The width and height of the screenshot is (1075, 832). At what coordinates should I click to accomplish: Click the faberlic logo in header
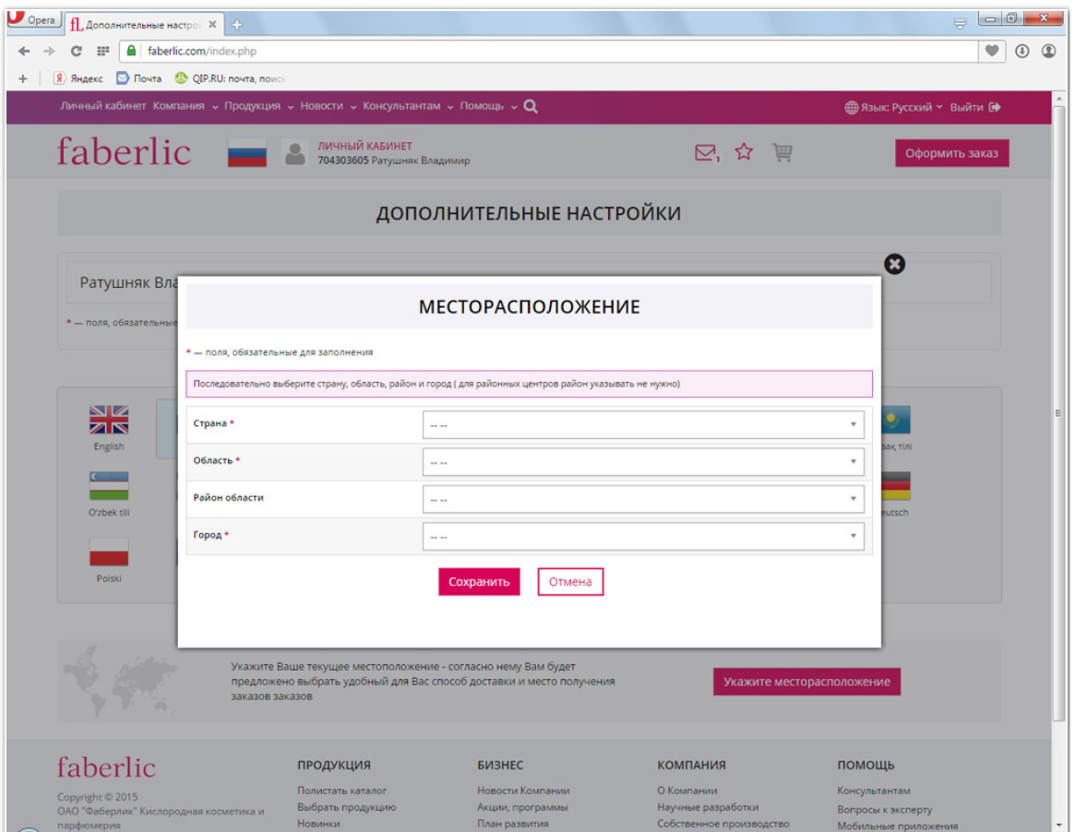pyautogui.click(x=124, y=152)
